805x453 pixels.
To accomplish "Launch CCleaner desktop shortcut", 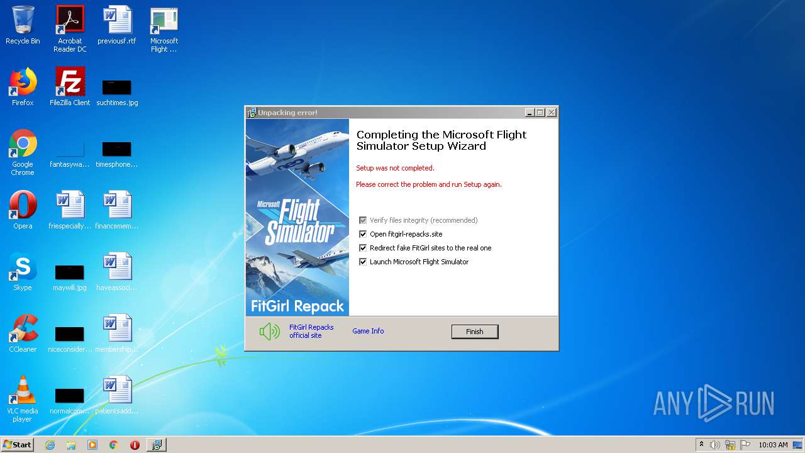I will point(23,333).
